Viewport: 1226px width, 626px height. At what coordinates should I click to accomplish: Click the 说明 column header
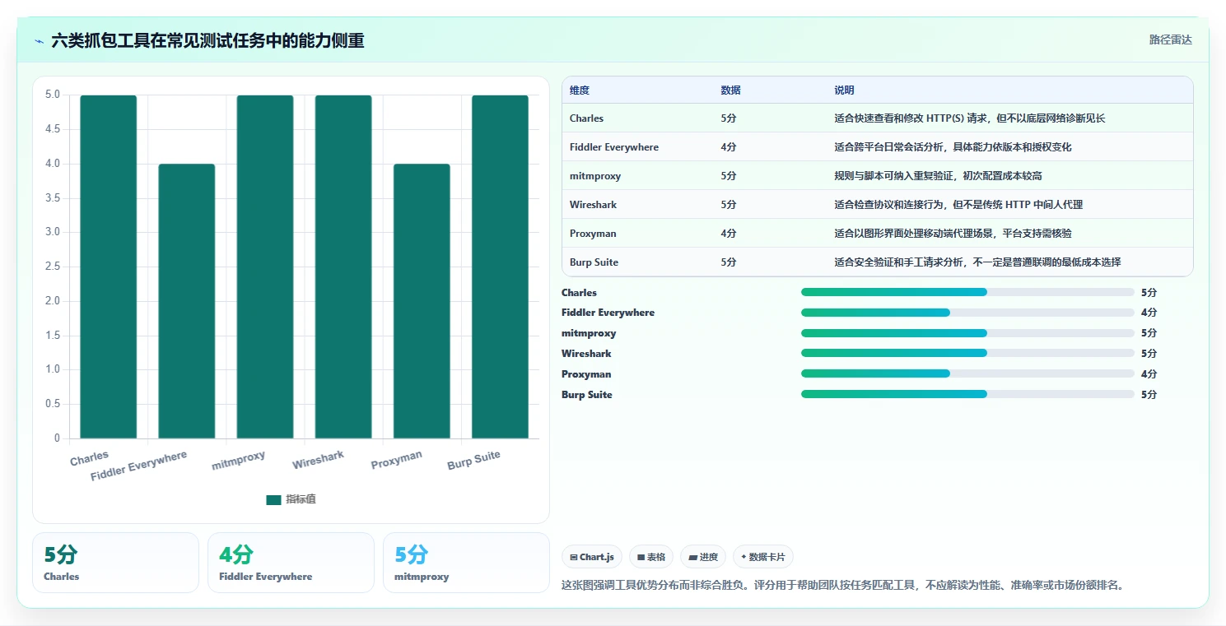844,90
